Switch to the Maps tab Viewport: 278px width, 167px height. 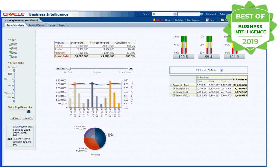click(62, 25)
